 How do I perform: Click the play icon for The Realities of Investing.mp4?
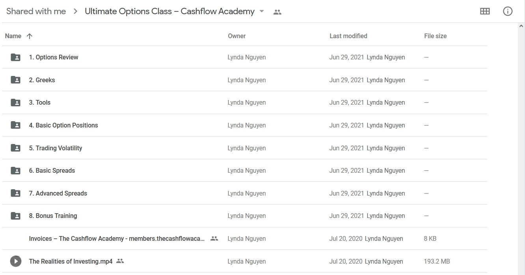point(15,261)
